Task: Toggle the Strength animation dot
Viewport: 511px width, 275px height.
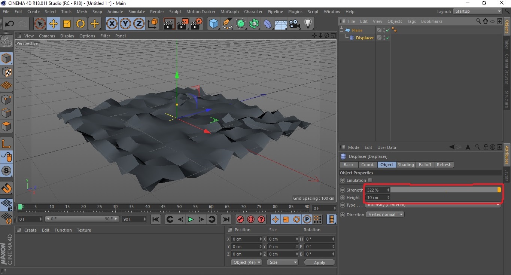Action: pos(343,190)
